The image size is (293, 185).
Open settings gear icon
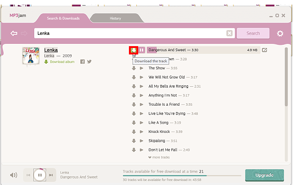tap(280, 34)
